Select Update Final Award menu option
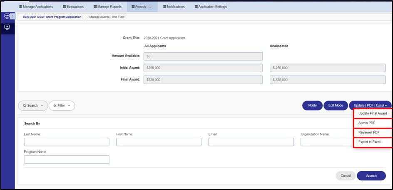The image size is (393, 190). click(x=373, y=113)
